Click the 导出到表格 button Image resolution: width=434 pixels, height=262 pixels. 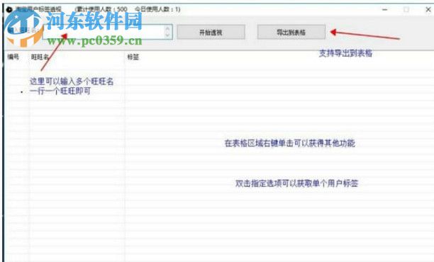[x=291, y=32]
